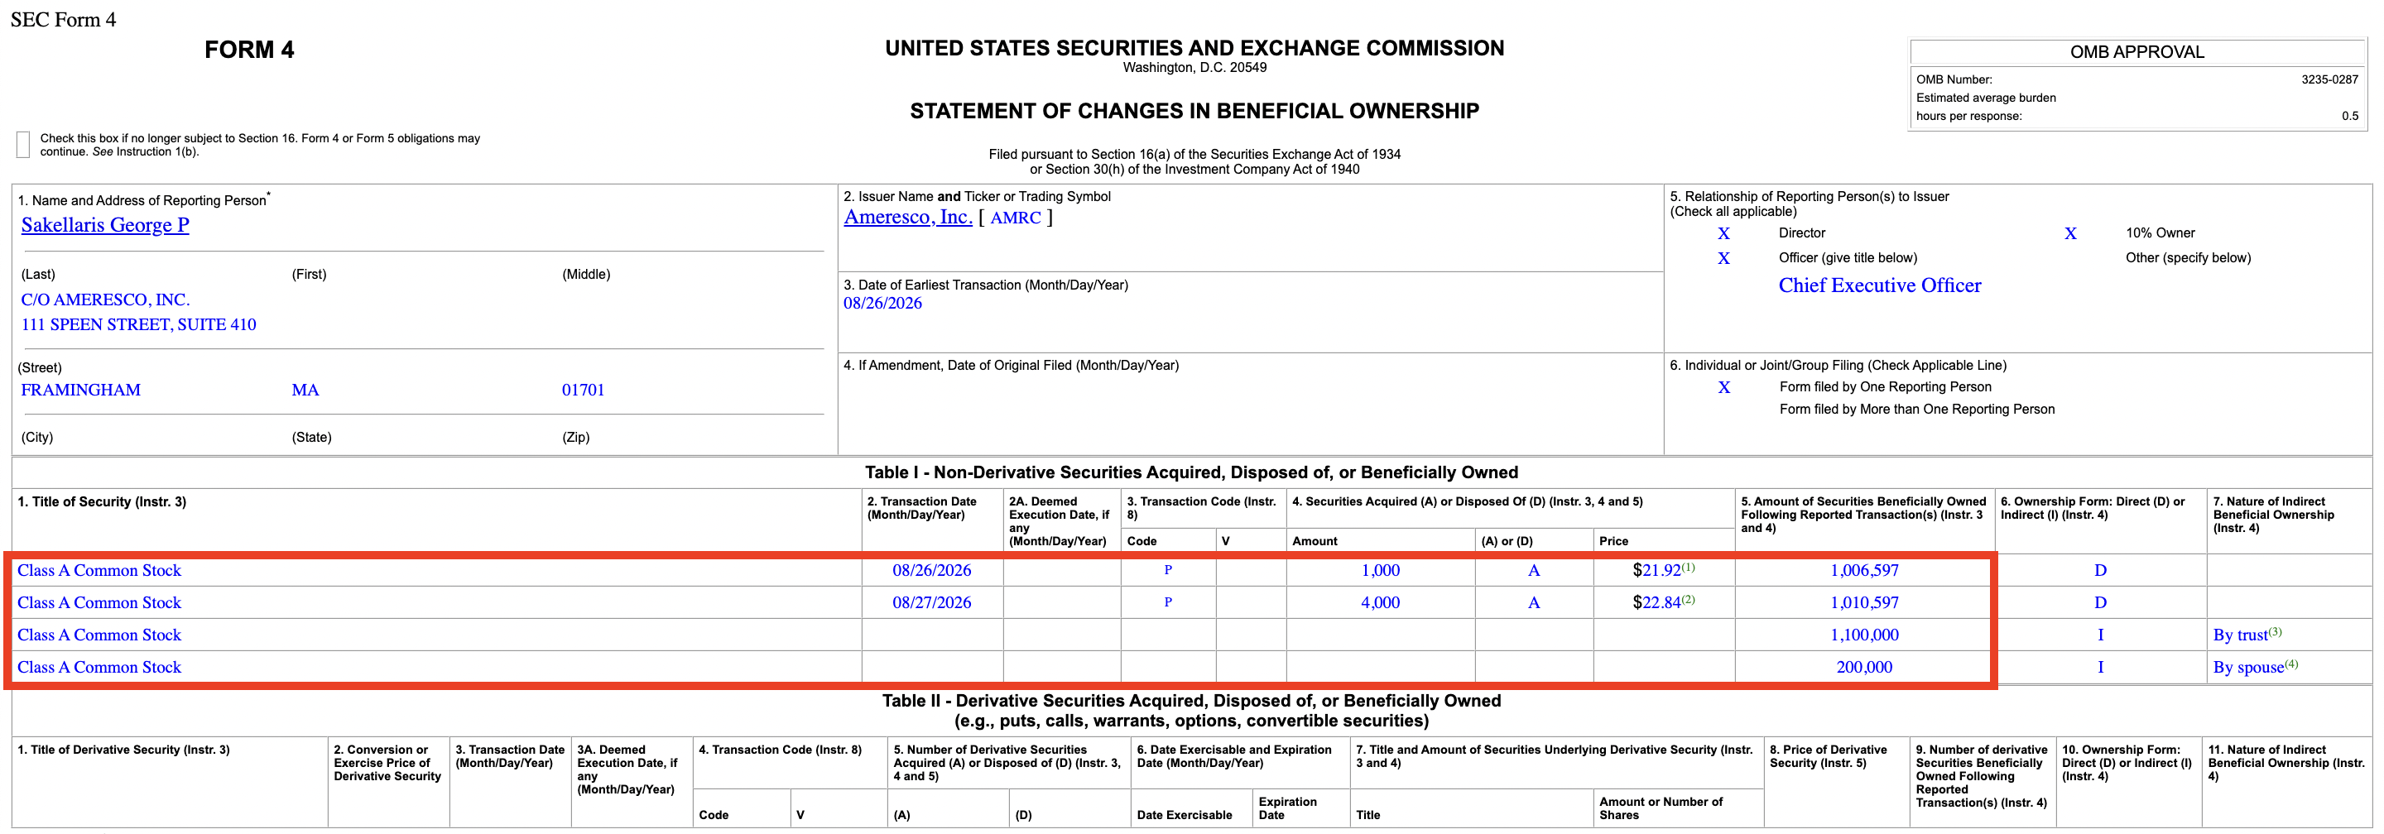Click the first Class A Common Stock row title

(99, 571)
